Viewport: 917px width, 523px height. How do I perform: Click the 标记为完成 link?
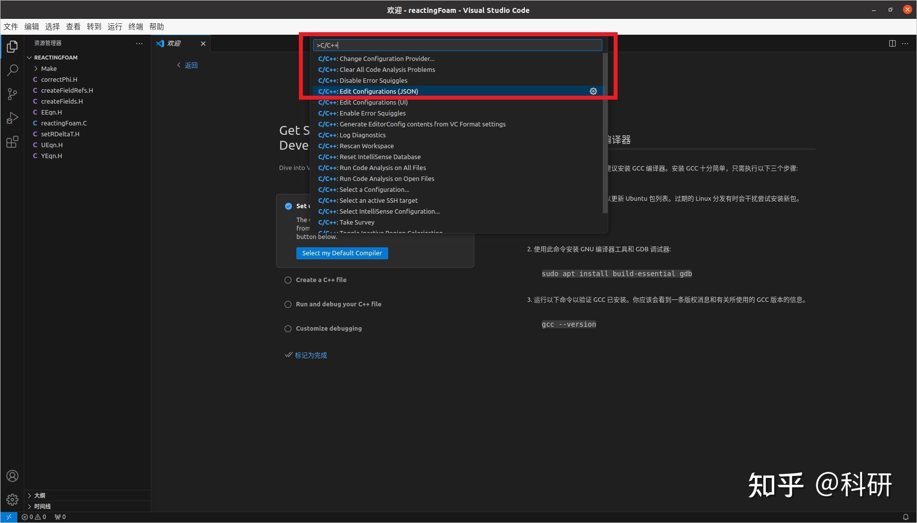[x=311, y=355]
